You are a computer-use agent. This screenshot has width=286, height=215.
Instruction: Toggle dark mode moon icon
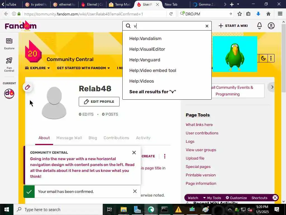coord(263,58)
